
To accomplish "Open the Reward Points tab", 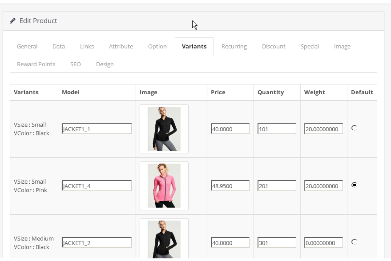I will tap(36, 64).
